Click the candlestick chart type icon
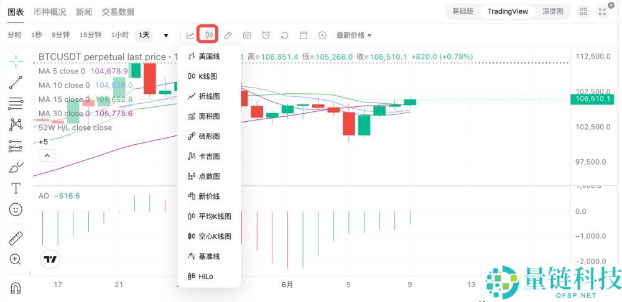Screen dimensions: 622x302 pyautogui.click(x=209, y=35)
